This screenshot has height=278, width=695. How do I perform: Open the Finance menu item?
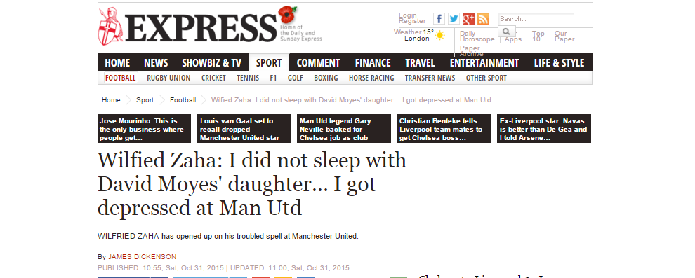point(373,63)
